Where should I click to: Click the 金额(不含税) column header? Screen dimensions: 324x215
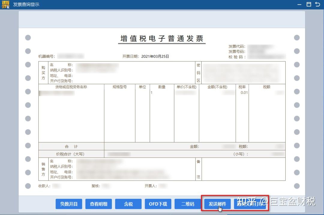click(x=217, y=87)
